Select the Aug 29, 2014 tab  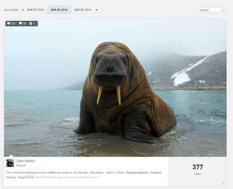click(83, 10)
